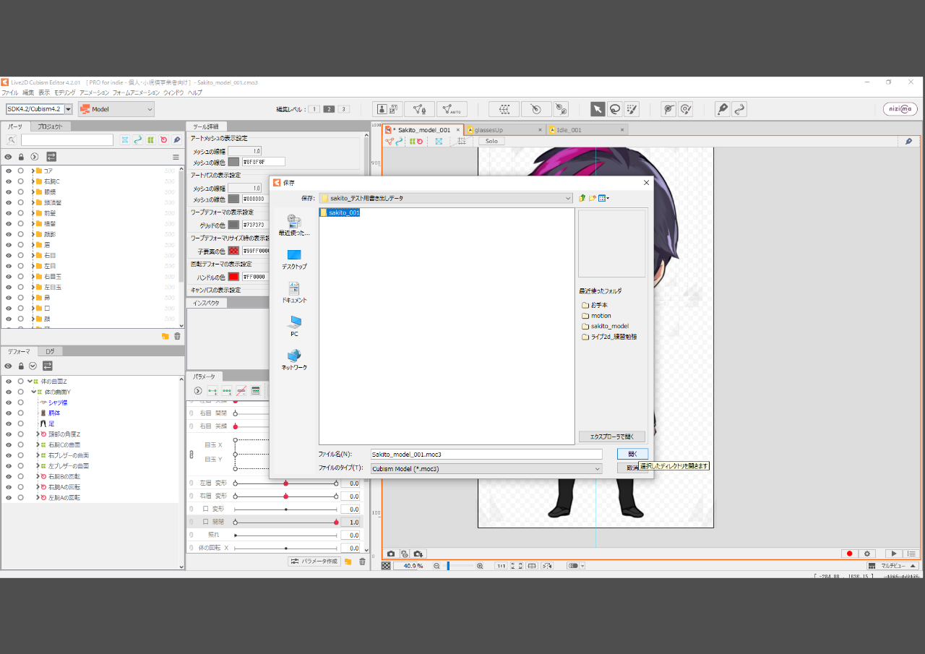This screenshot has height=654, width=925.
Task: Expand the 顔影 folder in parts tree
Action: tap(33, 234)
